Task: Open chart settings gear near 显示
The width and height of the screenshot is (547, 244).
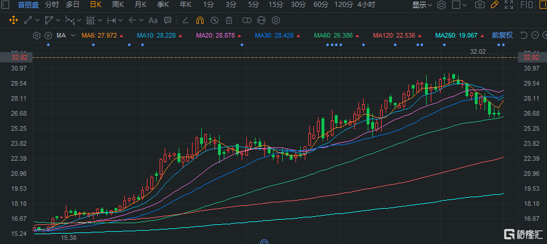Action: pyautogui.click(x=442, y=5)
